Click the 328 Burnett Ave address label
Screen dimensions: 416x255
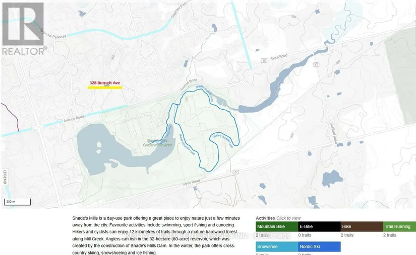click(105, 82)
